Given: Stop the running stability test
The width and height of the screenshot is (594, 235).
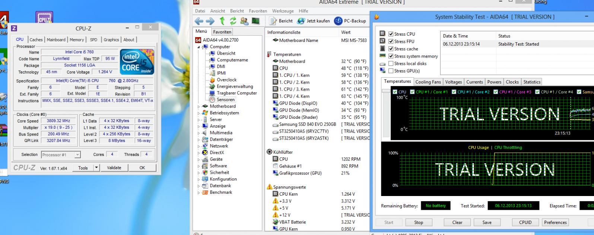Looking at the screenshot, I should click(419, 222).
